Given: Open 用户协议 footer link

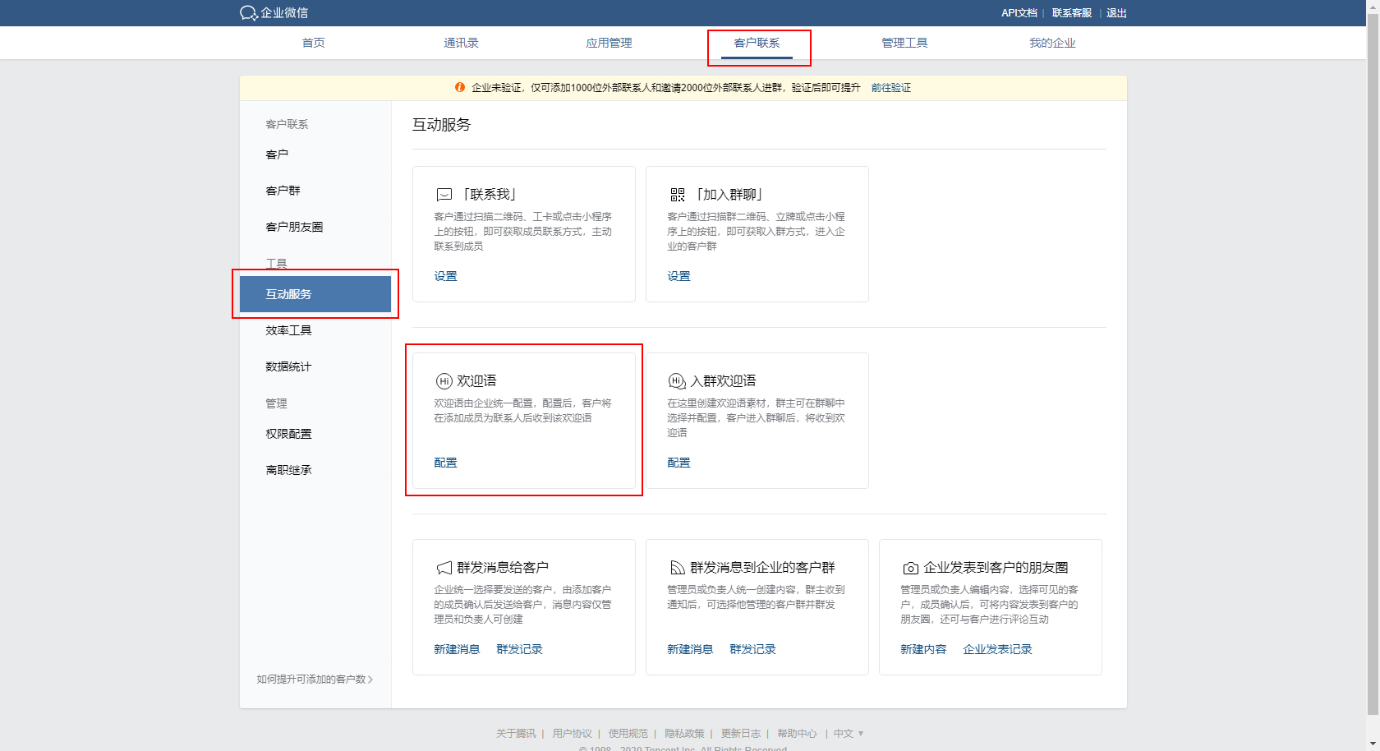Looking at the screenshot, I should click(x=572, y=734).
